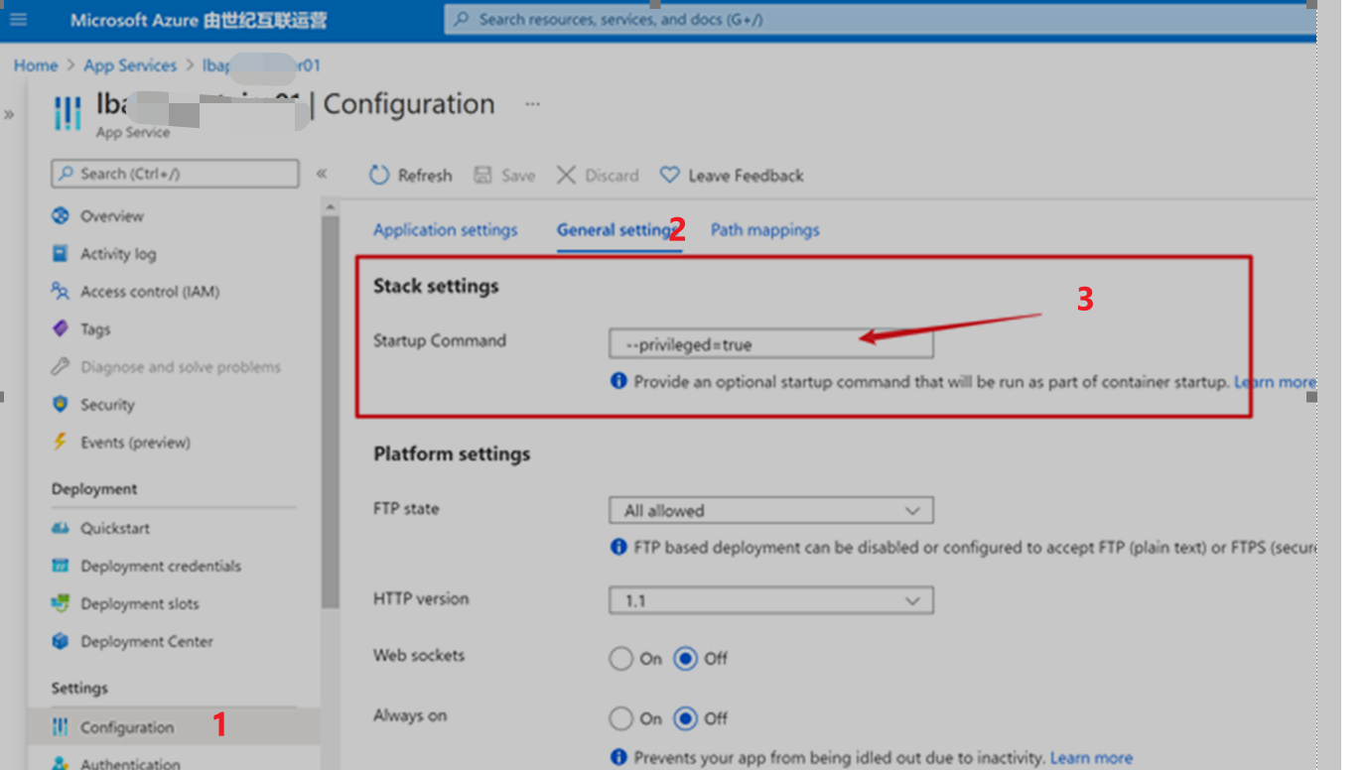The height and width of the screenshot is (770, 1370).
Task: Click the Leave Feedback heart icon
Action: 670,176
